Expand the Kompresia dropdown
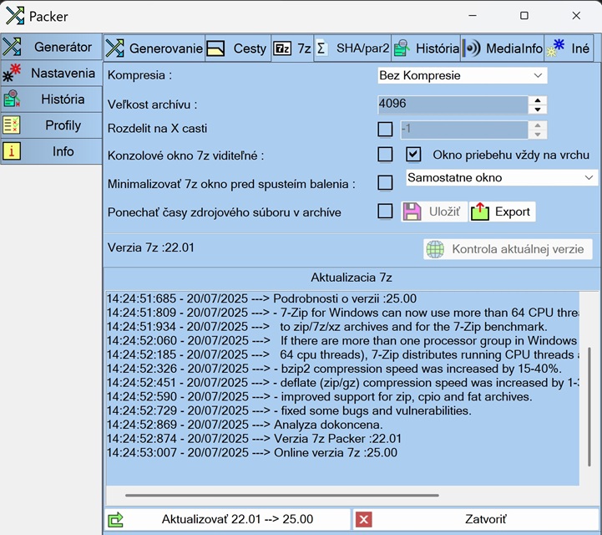 pos(463,75)
